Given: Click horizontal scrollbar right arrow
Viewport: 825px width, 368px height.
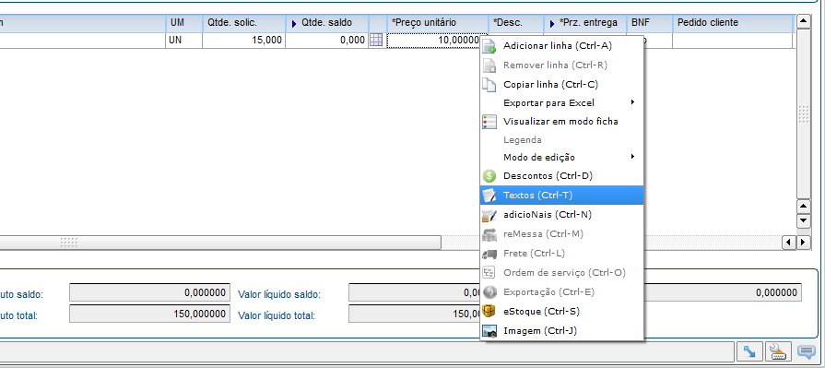Looking at the screenshot, I should [803, 243].
